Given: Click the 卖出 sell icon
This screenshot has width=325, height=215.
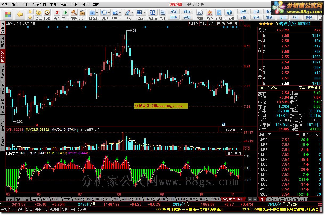Looking at the screenshot, I should pyautogui.click(x=65, y=13).
